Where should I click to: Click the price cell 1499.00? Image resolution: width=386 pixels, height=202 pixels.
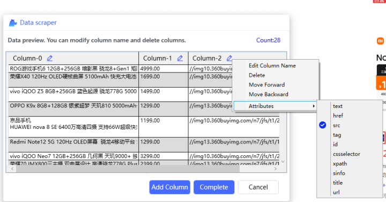[x=164, y=95]
